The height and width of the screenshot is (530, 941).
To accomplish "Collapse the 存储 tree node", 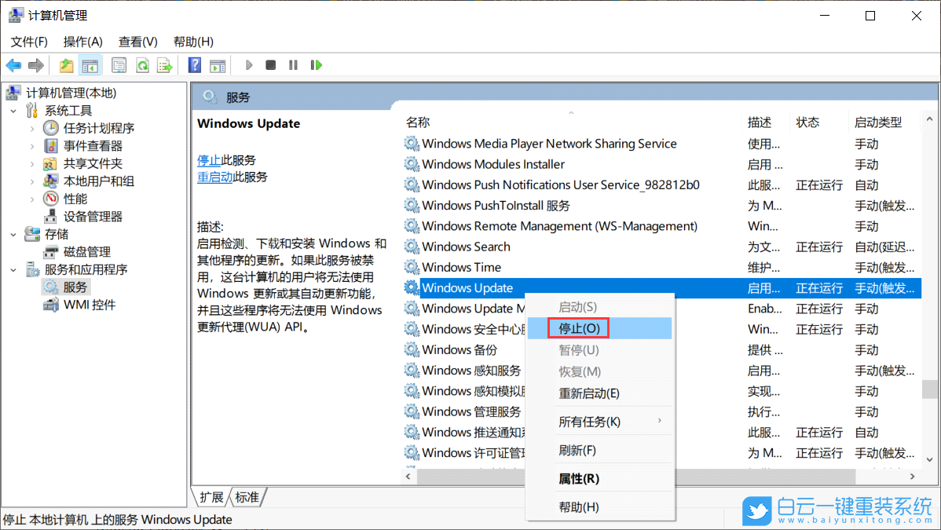I will click(13, 233).
